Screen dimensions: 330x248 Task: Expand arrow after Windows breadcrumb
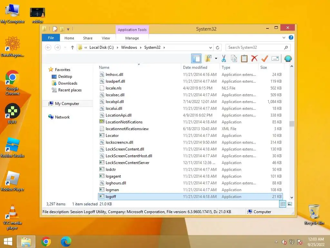pyautogui.click(x=141, y=47)
